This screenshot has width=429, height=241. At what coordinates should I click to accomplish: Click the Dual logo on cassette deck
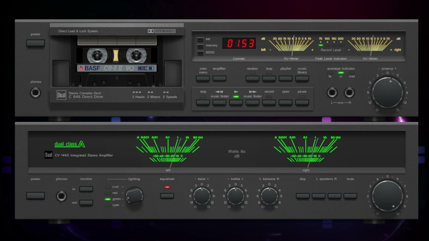(x=61, y=95)
